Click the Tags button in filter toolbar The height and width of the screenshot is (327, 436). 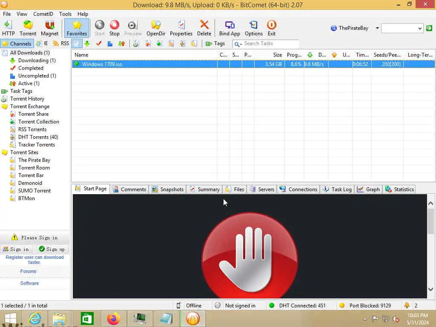215,44
